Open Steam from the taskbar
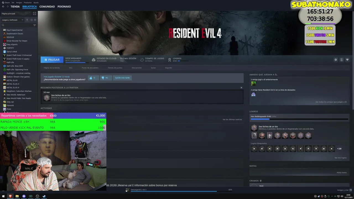Image resolution: width=354 pixels, height=199 pixels. click(x=44, y=196)
